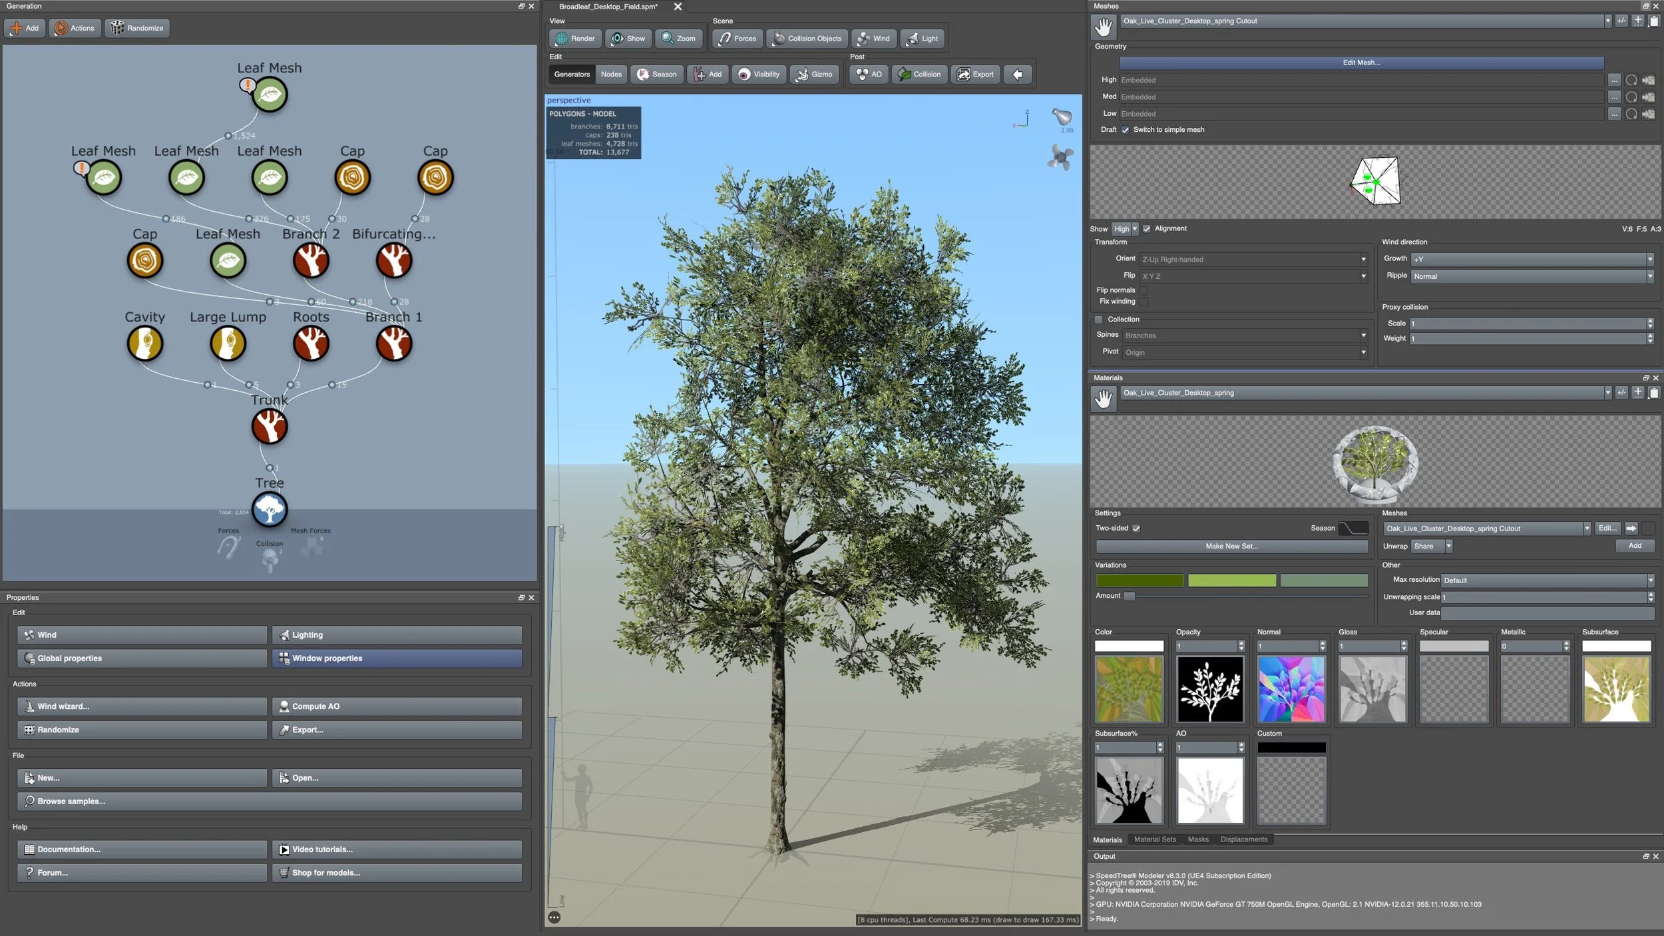
Task: Open Browse samples
Action: tap(270, 802)
